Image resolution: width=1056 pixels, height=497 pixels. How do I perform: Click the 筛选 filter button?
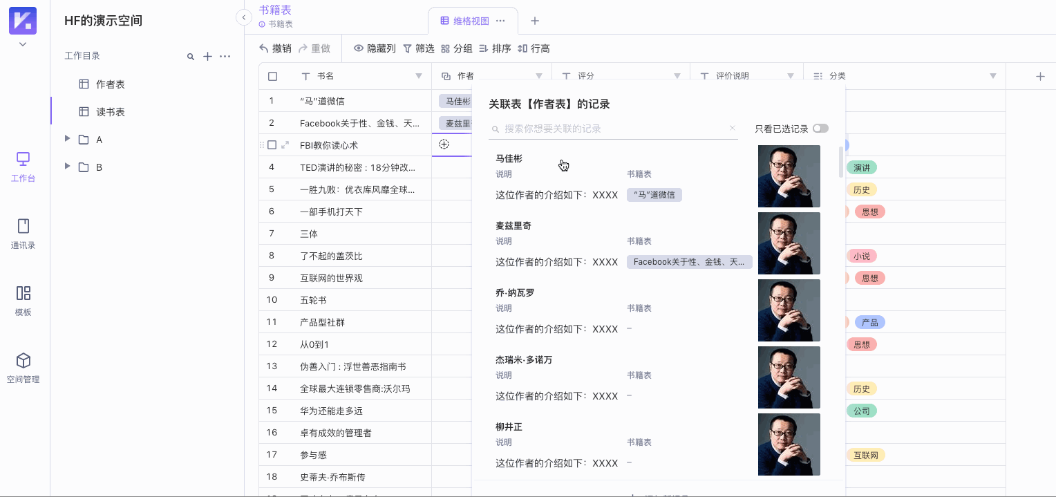coord(419,48)
